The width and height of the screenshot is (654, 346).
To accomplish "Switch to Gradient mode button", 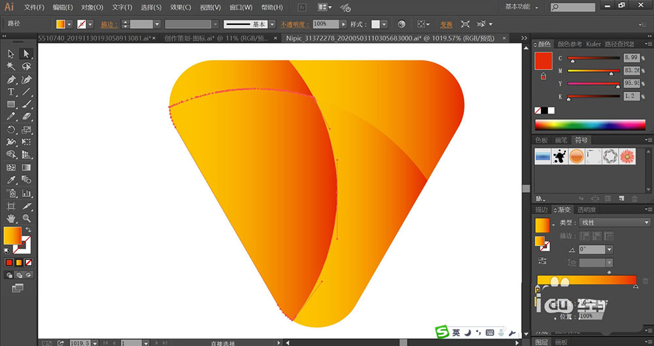I will pos(19,262).
